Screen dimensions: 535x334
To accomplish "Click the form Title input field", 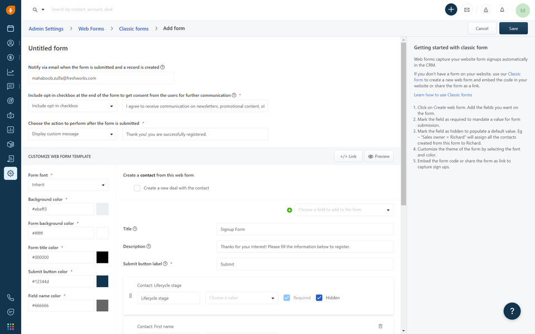I will (304, 229).
